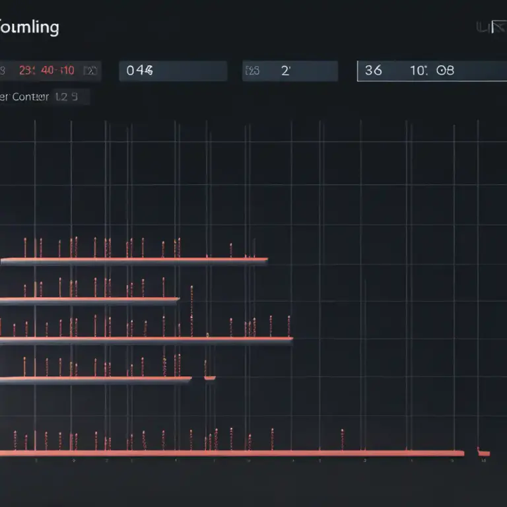
Task: Select the third, longest middle track bar
Action: tap(147, 340)
